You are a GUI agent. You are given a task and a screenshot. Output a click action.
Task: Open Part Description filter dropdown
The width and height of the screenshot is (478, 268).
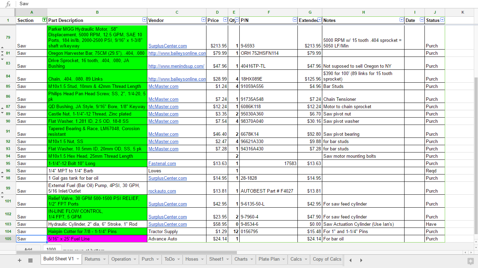pos(145,20)
